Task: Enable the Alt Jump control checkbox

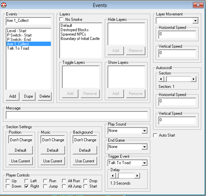Action: point(64,186)
